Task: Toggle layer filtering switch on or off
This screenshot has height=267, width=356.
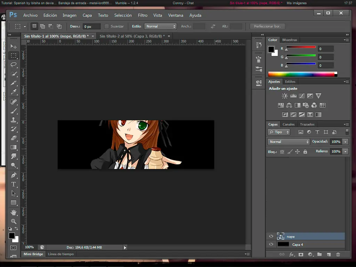Action: pyautogui.click(x=347, y=132)
